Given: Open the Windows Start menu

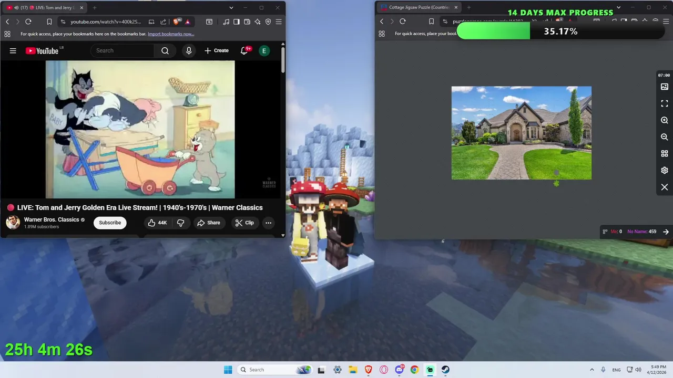Looking at the screenshot, I should 228,370.
